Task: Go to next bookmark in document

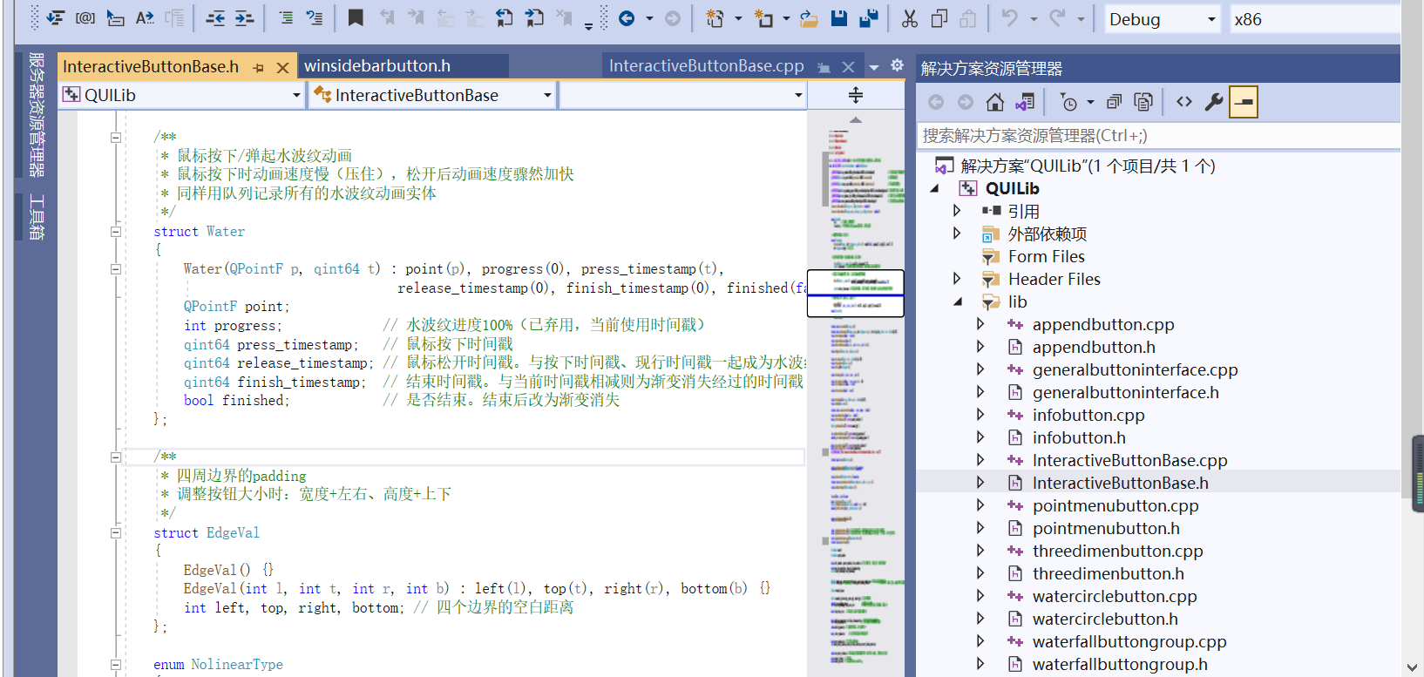Action: (x=534, y=18)
